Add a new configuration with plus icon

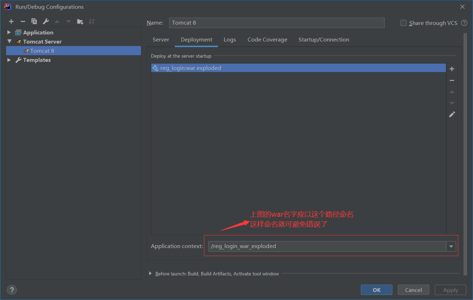point(11,21)
